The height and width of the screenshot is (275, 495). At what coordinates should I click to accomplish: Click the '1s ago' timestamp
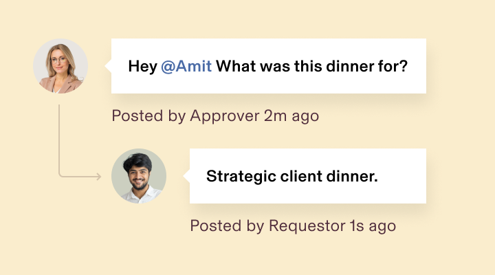373,226
